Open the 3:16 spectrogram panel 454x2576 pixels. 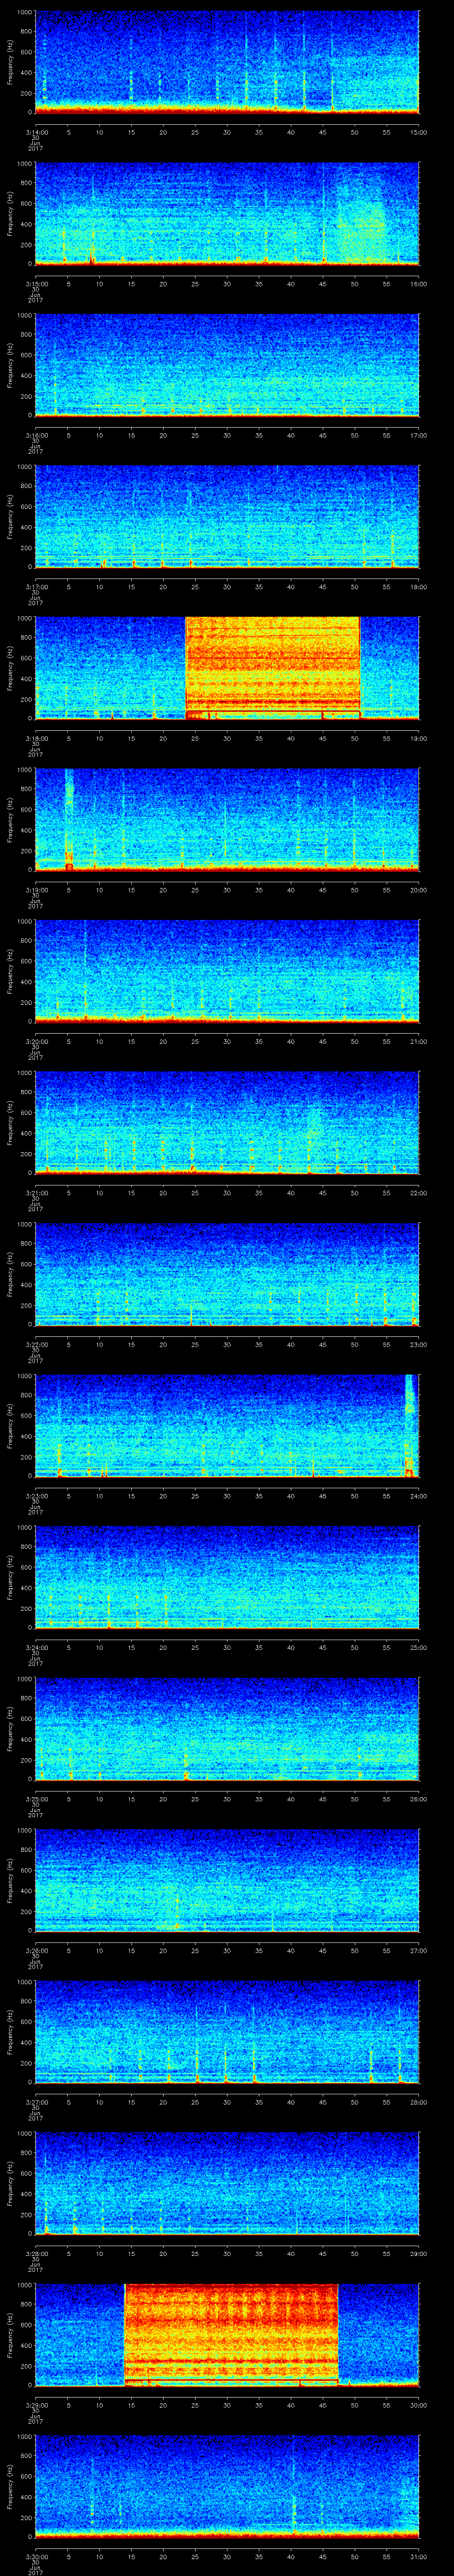point(227,364)
